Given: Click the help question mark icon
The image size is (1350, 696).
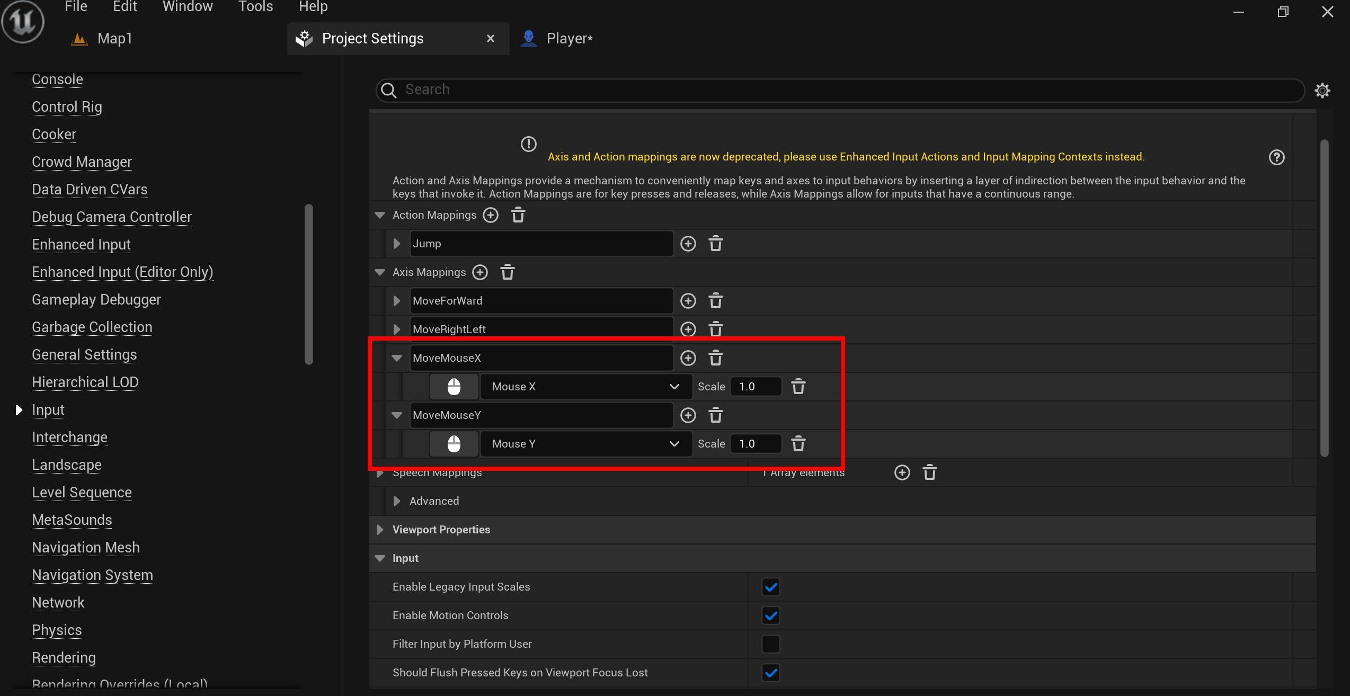Looking at the screenshot, I should [x=1277, y=157].
